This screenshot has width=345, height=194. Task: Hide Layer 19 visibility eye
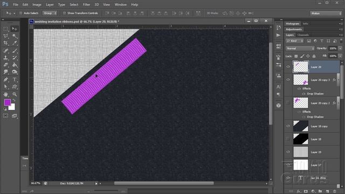click(x=288, y=152)
